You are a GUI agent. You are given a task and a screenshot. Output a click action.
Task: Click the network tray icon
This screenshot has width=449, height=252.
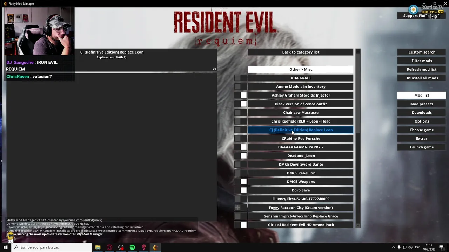[404, 247]
